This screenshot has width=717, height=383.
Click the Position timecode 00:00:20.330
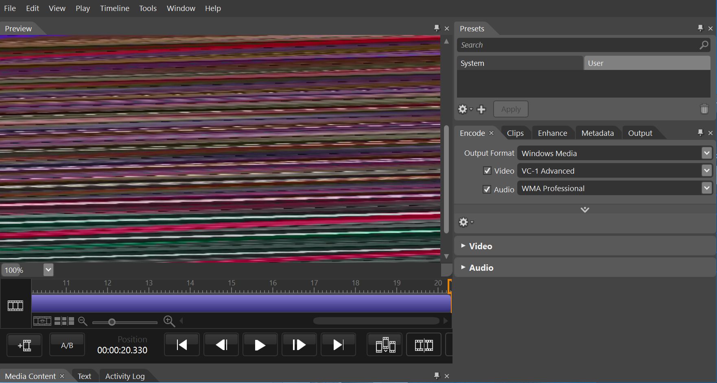coord(122,350)
